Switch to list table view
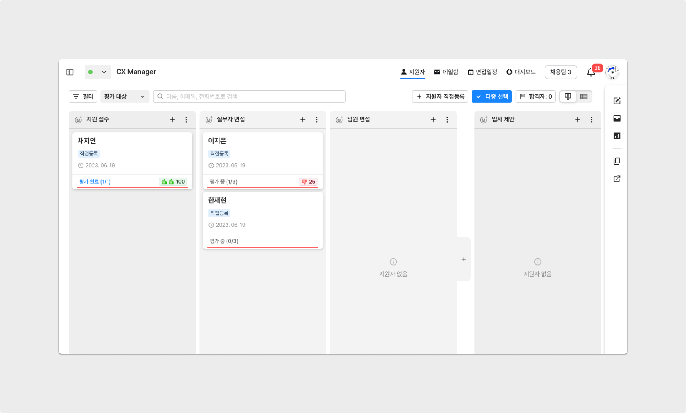 [x=584, y=96]
